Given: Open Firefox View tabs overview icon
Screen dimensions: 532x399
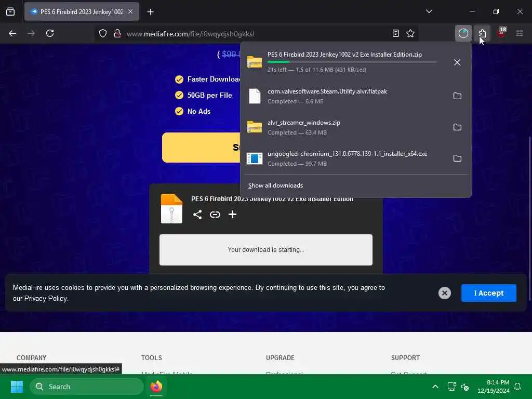Looking at the screenshot, I should (10, 12).
